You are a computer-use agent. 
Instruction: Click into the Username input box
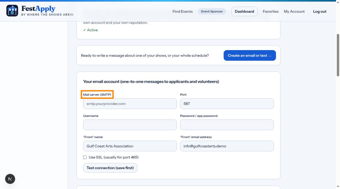coord(130,125)
